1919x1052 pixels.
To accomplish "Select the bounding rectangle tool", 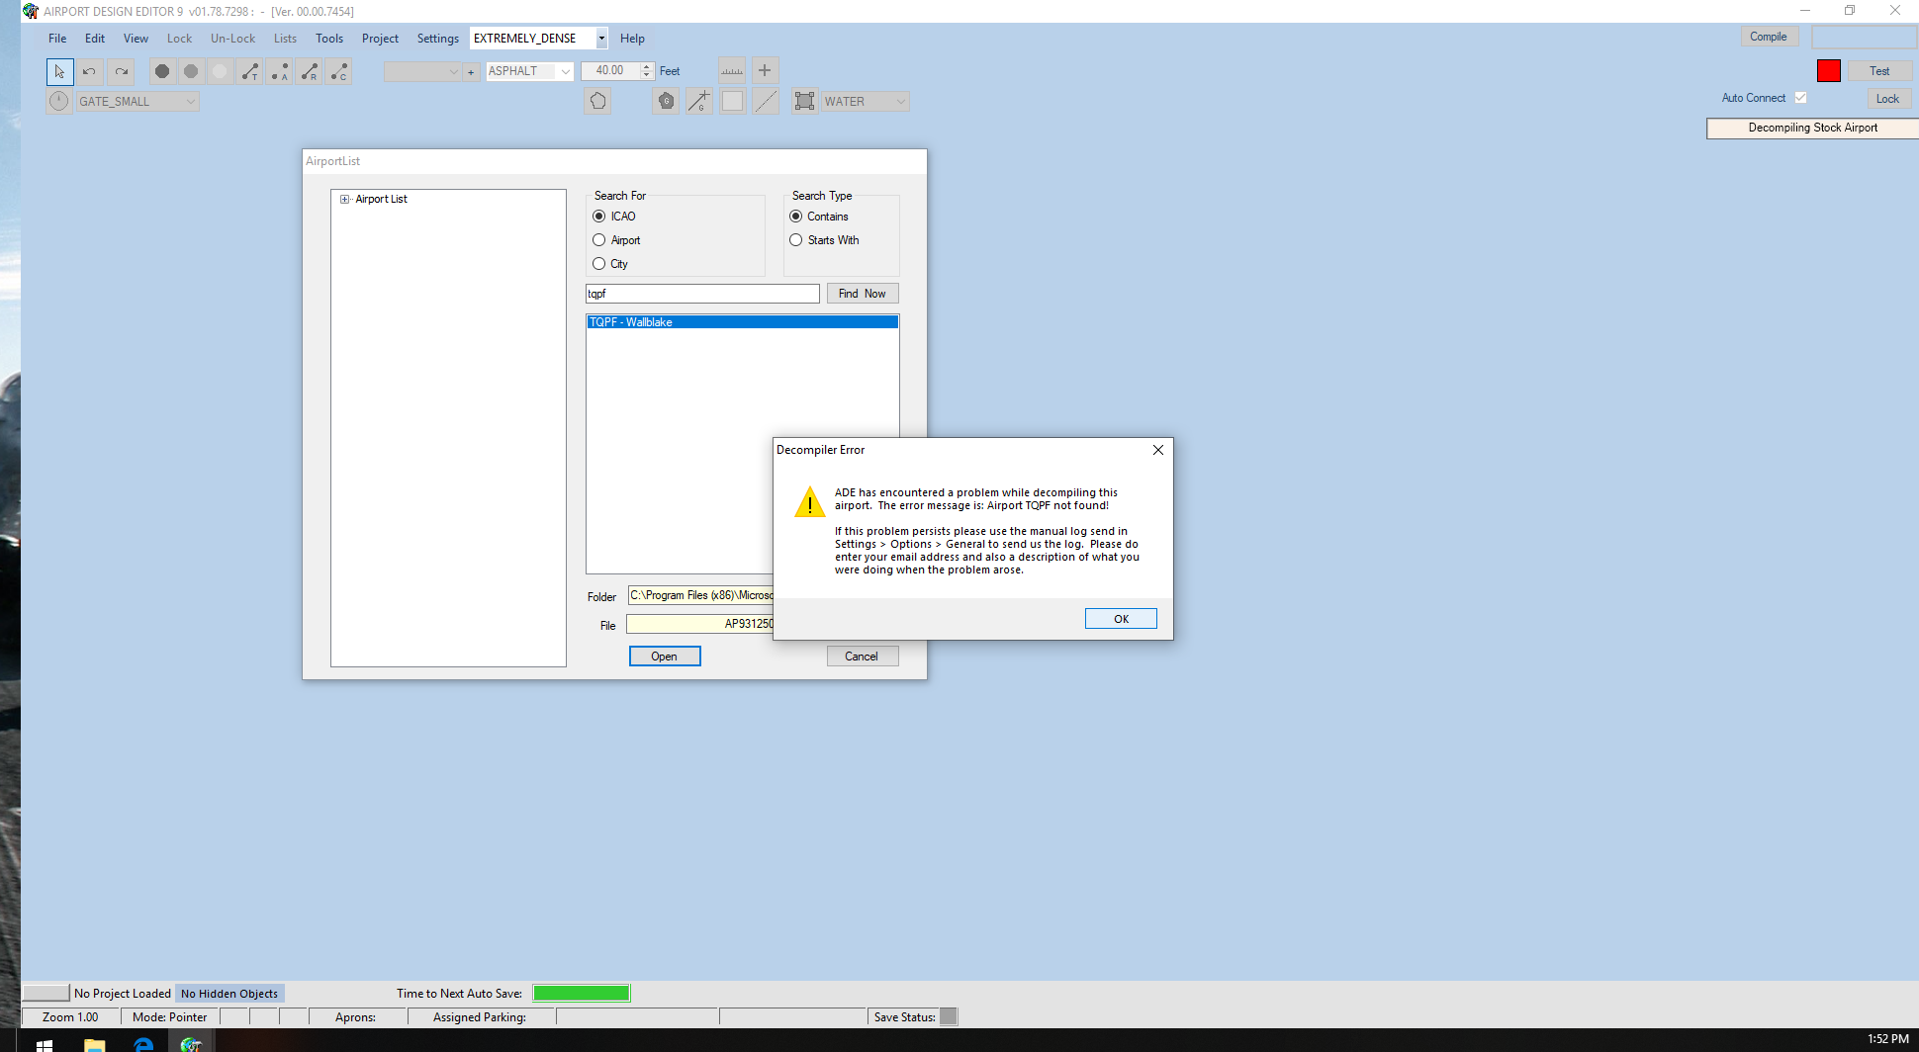I will (x=805, y=101).
